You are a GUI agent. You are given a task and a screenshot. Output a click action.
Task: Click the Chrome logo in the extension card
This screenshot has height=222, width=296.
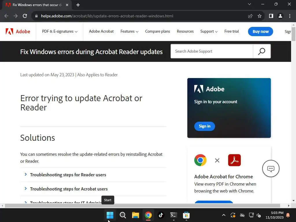click(200, 160)
